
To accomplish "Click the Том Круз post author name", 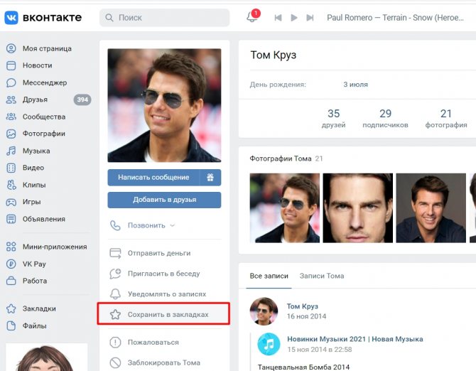I will click(303, 306).
